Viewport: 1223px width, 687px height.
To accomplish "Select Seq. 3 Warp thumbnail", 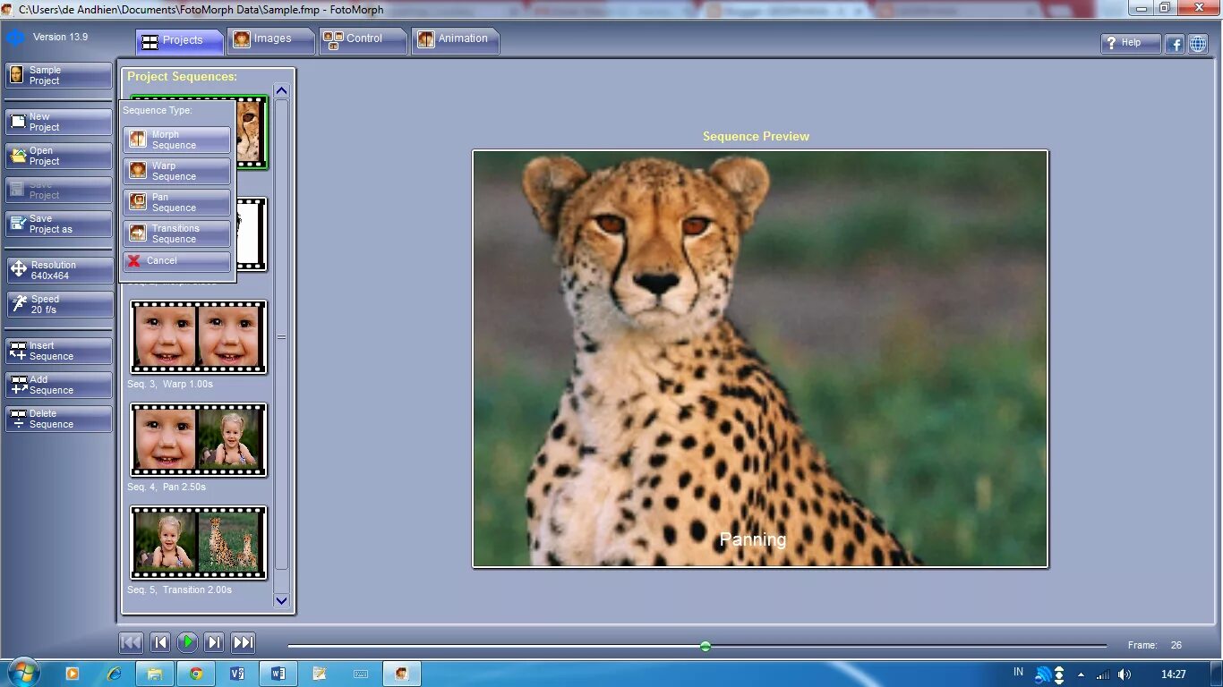I will click(199, 337).
